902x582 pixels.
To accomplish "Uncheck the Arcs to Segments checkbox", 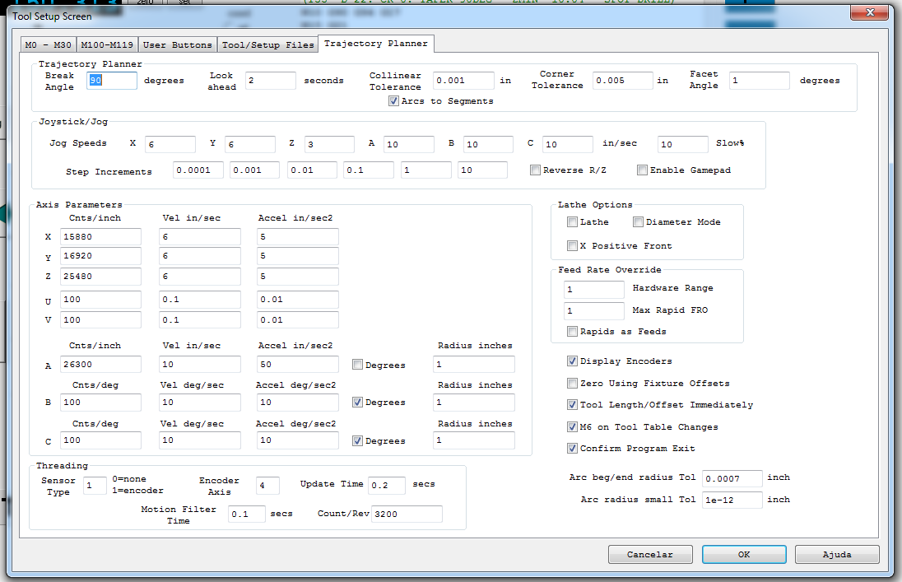I will click(394, 101).
